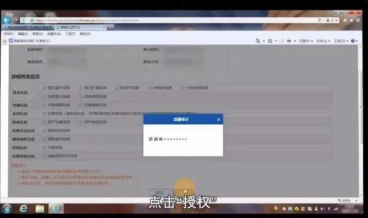The image size is (368, 218).
Task: Open the 国家税务总局广东省电子 favorites link
Action: (30, 41)
